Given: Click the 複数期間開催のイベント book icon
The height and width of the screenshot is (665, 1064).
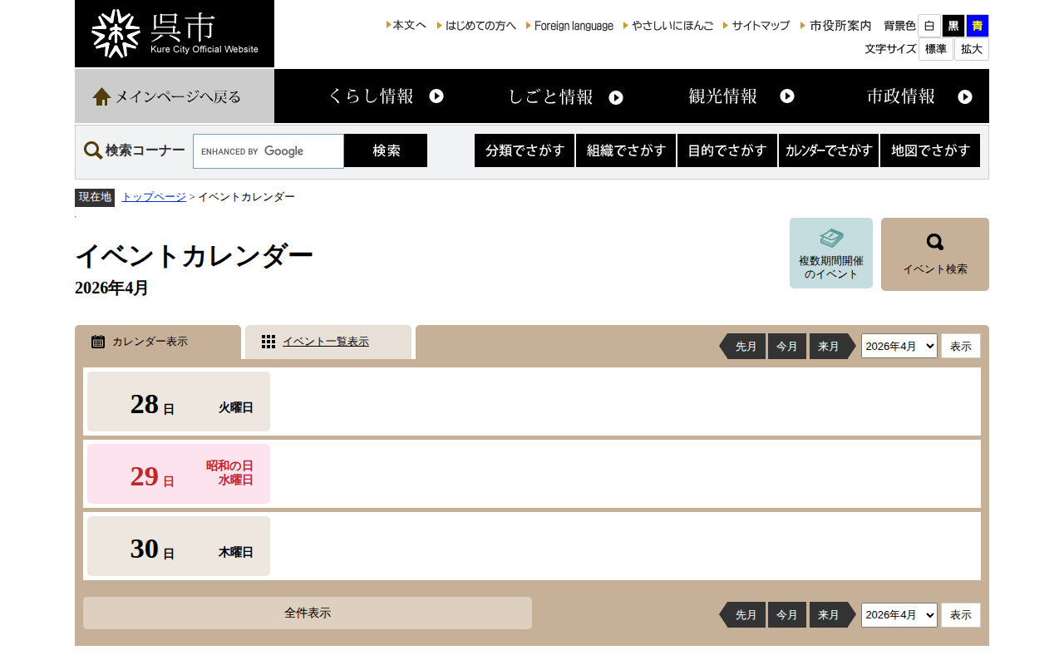Looking at the screenshot, I should [x=831, y=239].
